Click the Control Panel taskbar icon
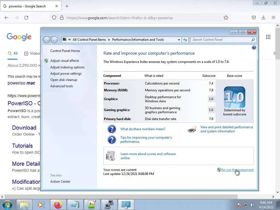This screenshot has height=210, width=280. click(126, 205)
